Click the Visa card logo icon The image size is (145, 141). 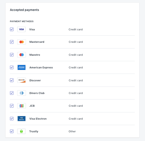21,29
